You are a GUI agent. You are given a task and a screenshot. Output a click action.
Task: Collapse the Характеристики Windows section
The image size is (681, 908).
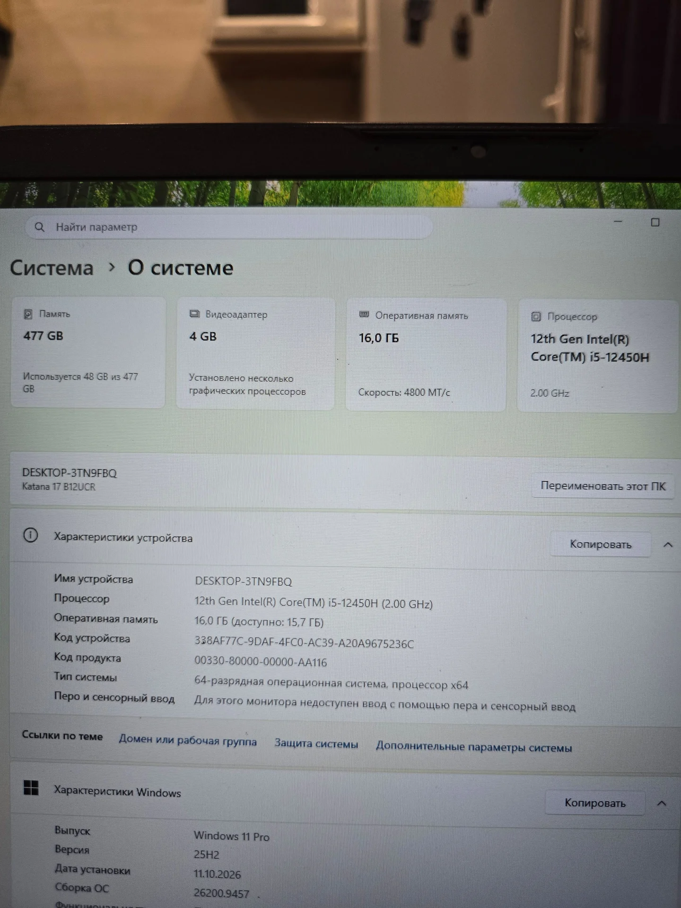[662, 803]
